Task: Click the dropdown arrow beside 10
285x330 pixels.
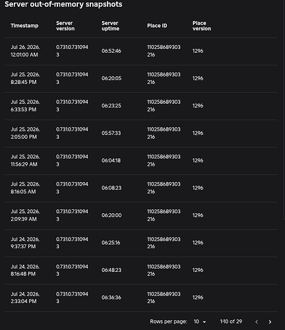Action: click(x=205, y=322)
